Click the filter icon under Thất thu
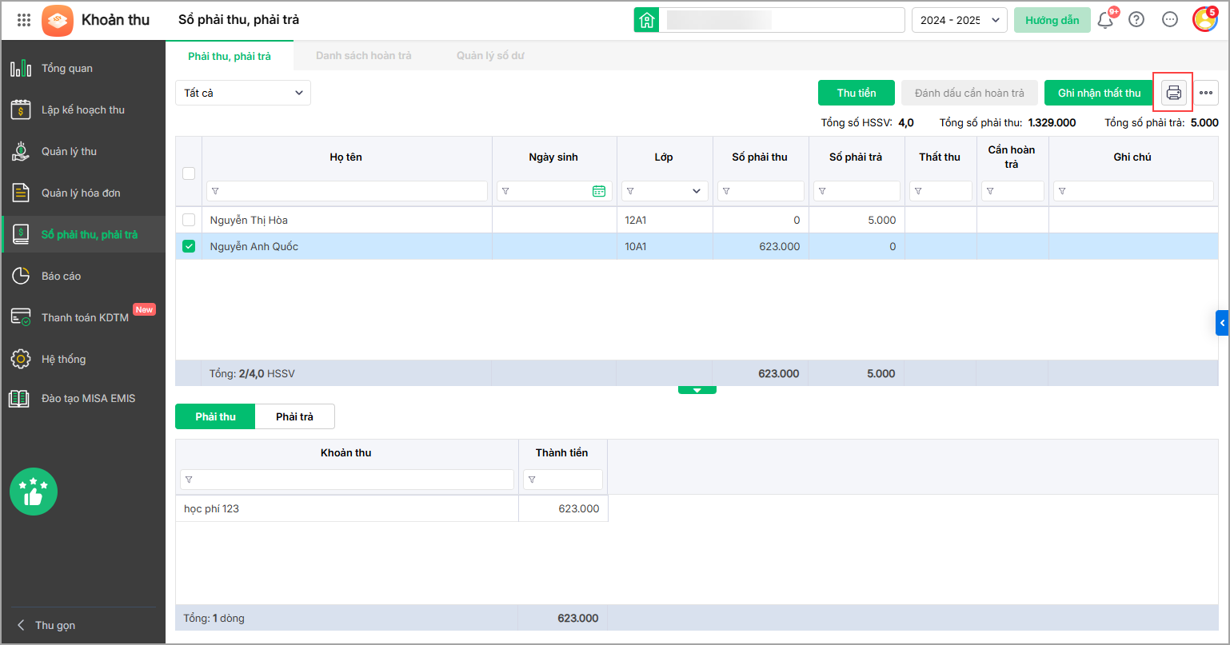 click(x=918, y=191)
